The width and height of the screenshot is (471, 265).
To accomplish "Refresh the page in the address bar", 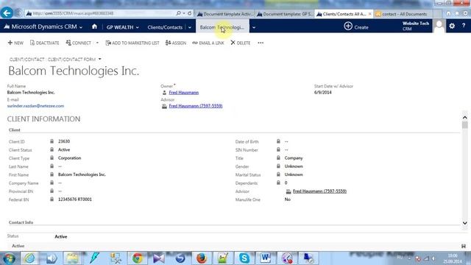I will pyautogui.click(x=190, y=13).
